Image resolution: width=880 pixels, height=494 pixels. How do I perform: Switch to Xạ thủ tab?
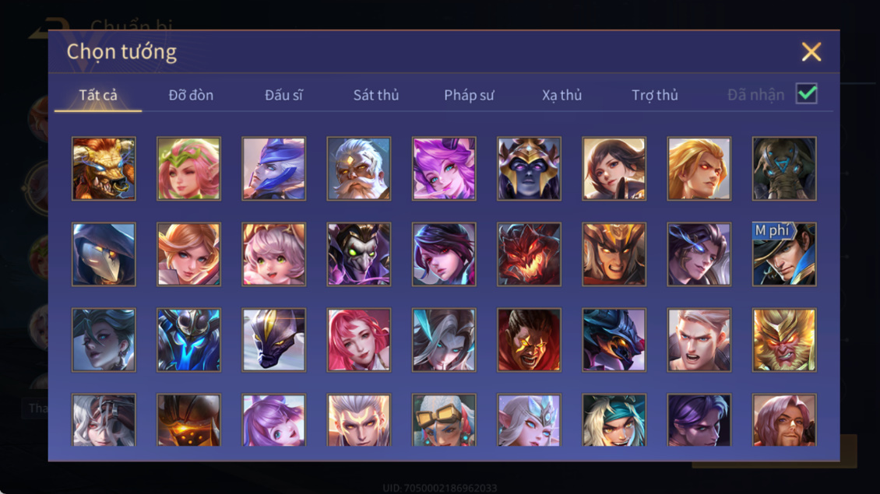(561, 96)
